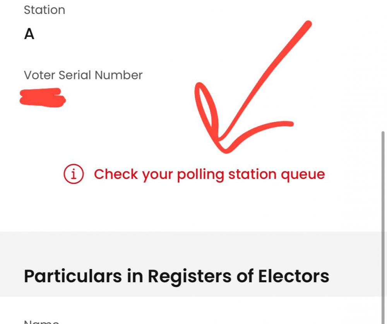Click the circled info icon
The height and width of the screenshot is (324, 387).
pyautogui.click(x=74, y=174)
